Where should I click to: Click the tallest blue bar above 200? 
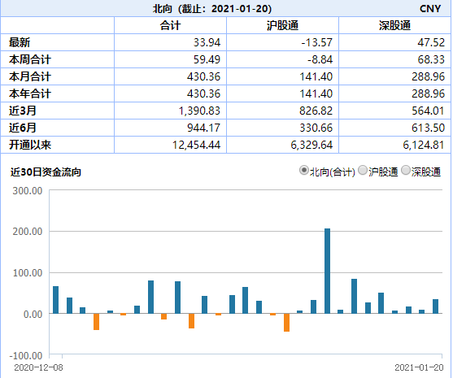(327, 271)
